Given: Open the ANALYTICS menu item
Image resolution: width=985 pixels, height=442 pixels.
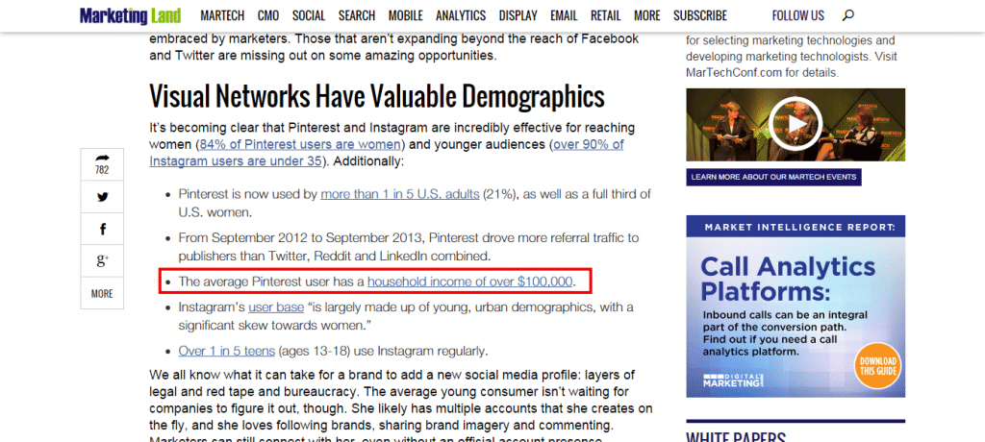Looking at the screenshot, I should point(461,15).
